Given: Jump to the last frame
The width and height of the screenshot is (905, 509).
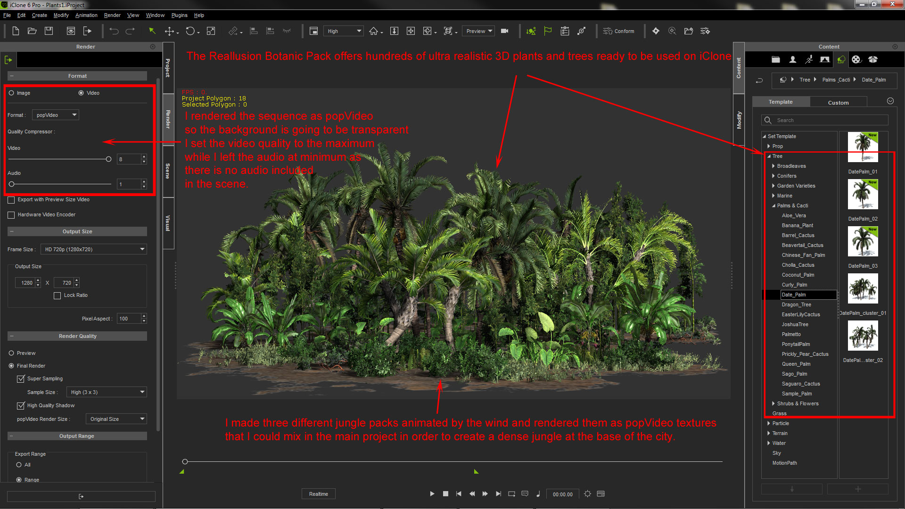Looking at the screenshot, I should [498, 494].
